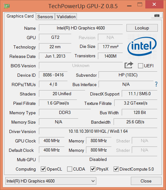This screenshot has width=166, height=190.
Task: Click the camera screenshot icon
Action: click(157, 16)
